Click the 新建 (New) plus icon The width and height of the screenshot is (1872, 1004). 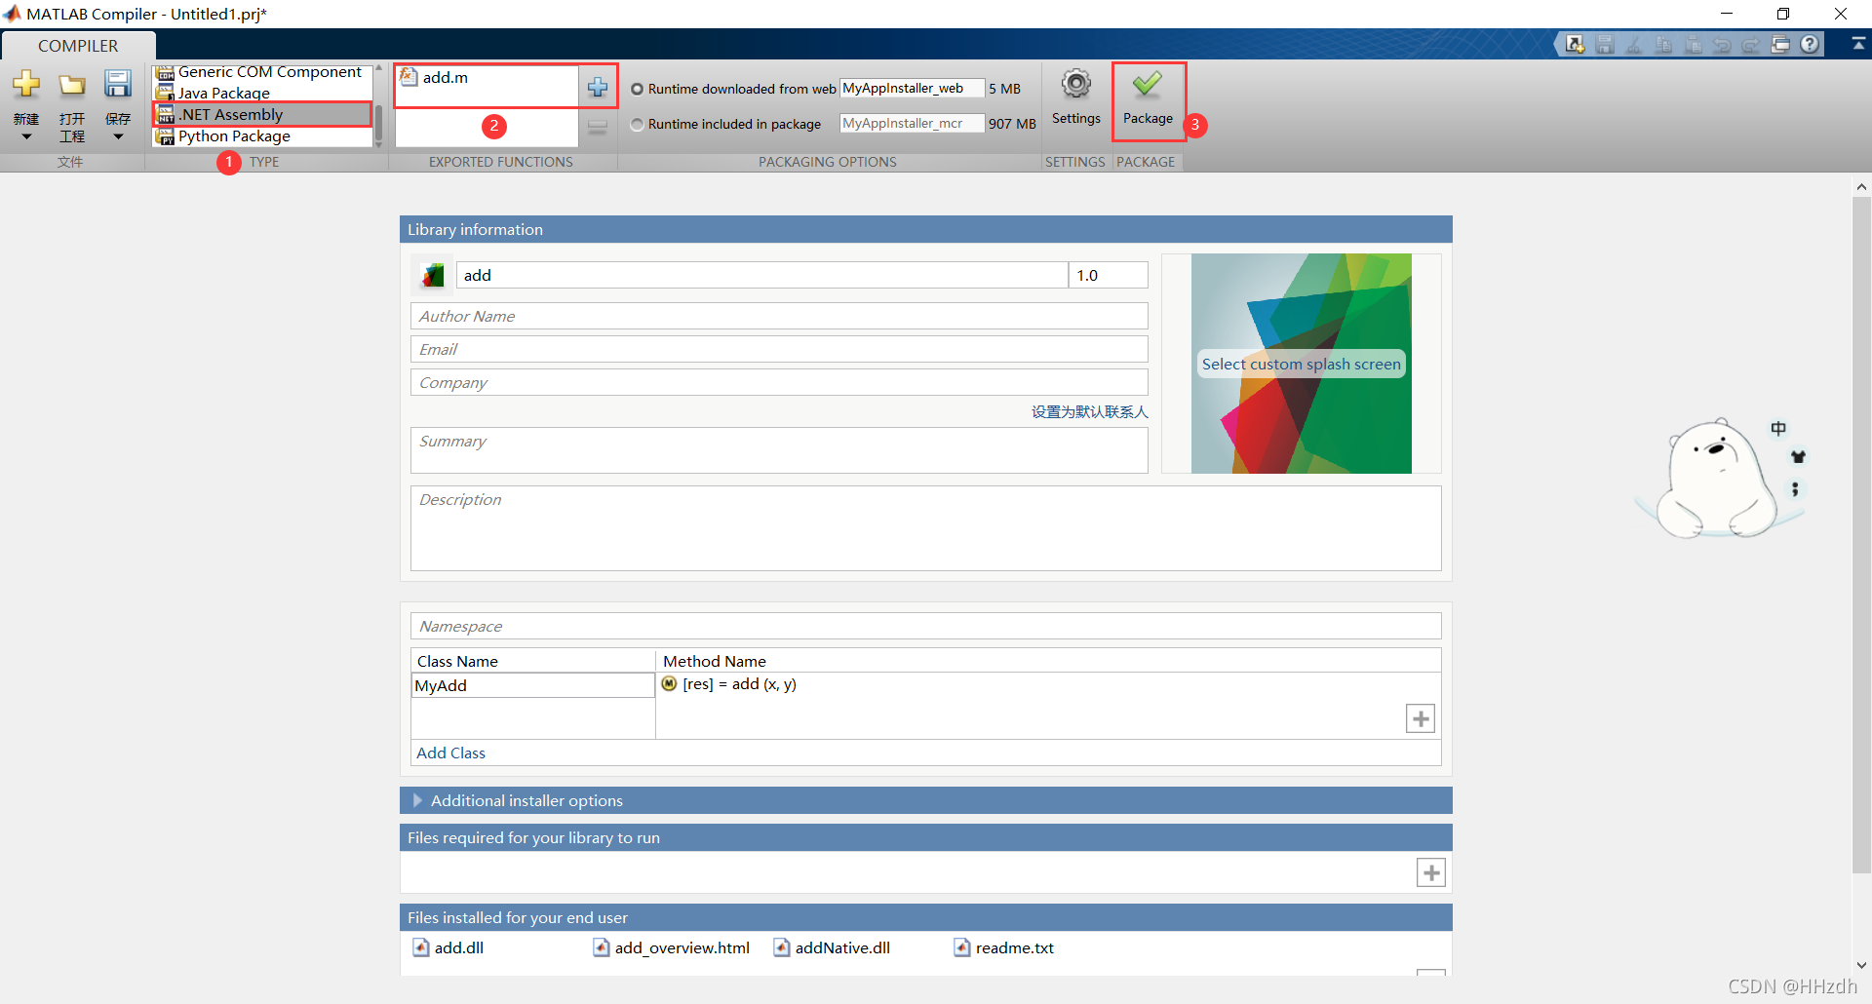pyautogui.click(x=26, y=85)
